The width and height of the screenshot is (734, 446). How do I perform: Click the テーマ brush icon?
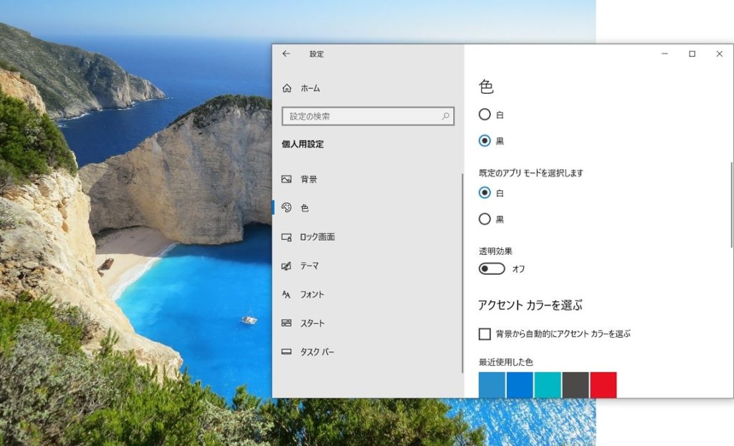click(x=287, y=266)
